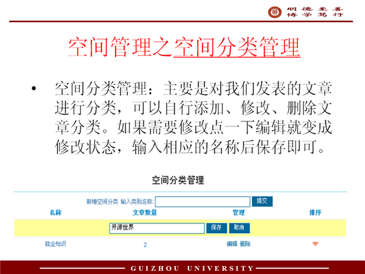Click 删除 link for 就业知识
This screenshot has width=365, height=274.
(245, 244)
